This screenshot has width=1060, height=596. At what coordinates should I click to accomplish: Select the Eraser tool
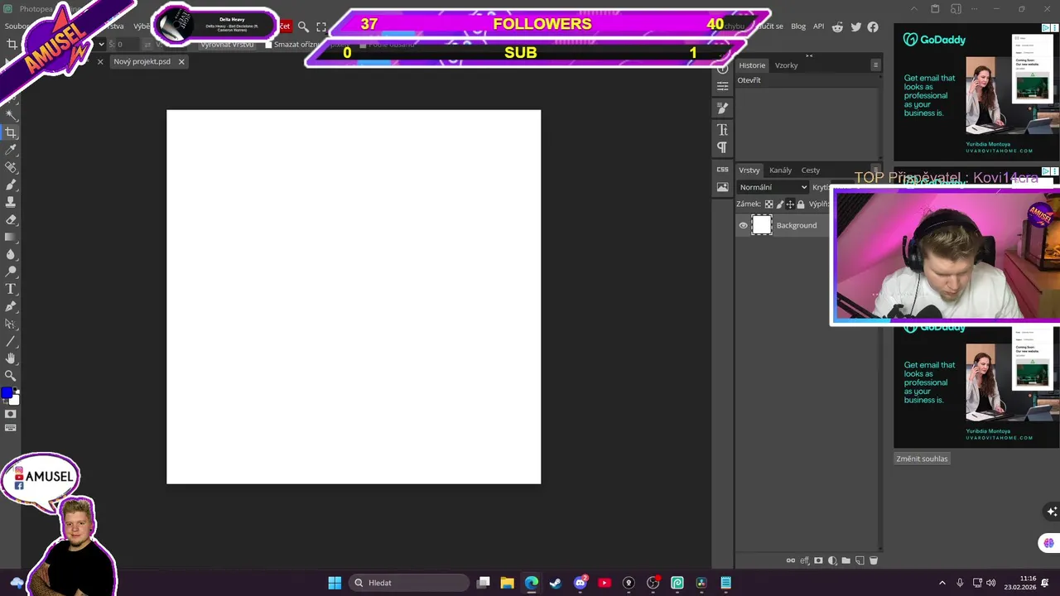click(11, 219)
